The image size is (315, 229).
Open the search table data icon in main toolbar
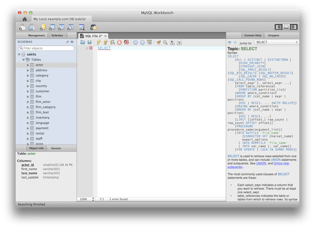(x=82, y=27)
